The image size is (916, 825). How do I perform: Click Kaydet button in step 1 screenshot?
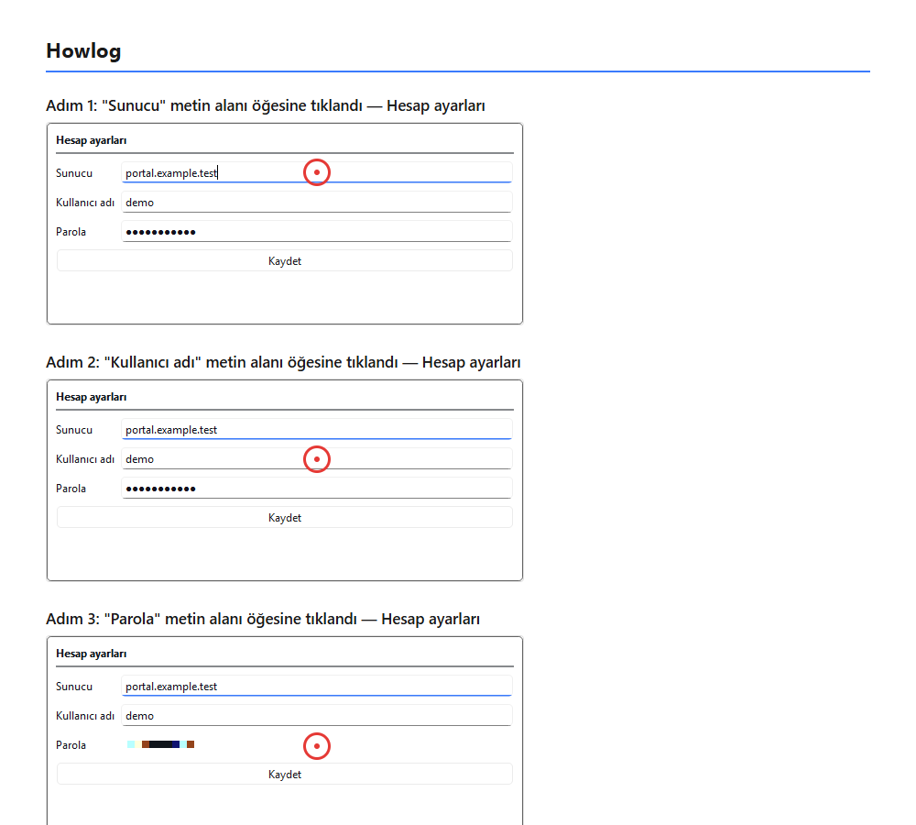pos(285,260)
